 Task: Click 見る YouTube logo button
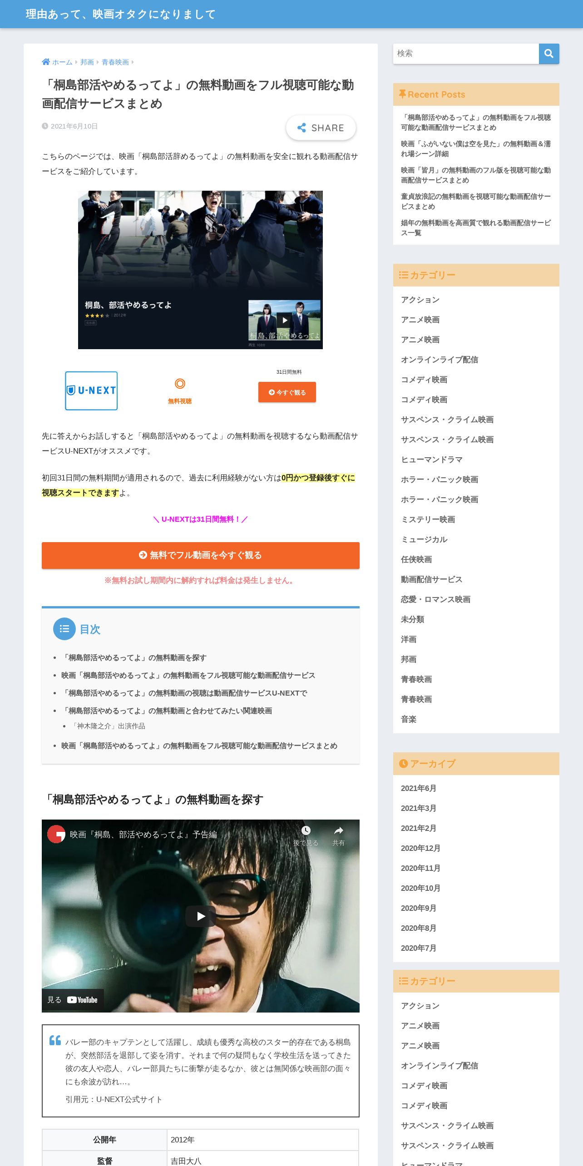[73, 1000]
